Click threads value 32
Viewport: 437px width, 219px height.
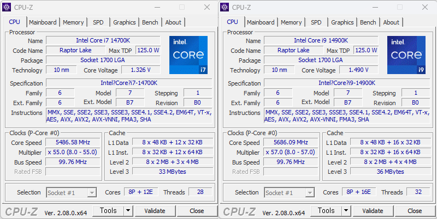[418, 192]
